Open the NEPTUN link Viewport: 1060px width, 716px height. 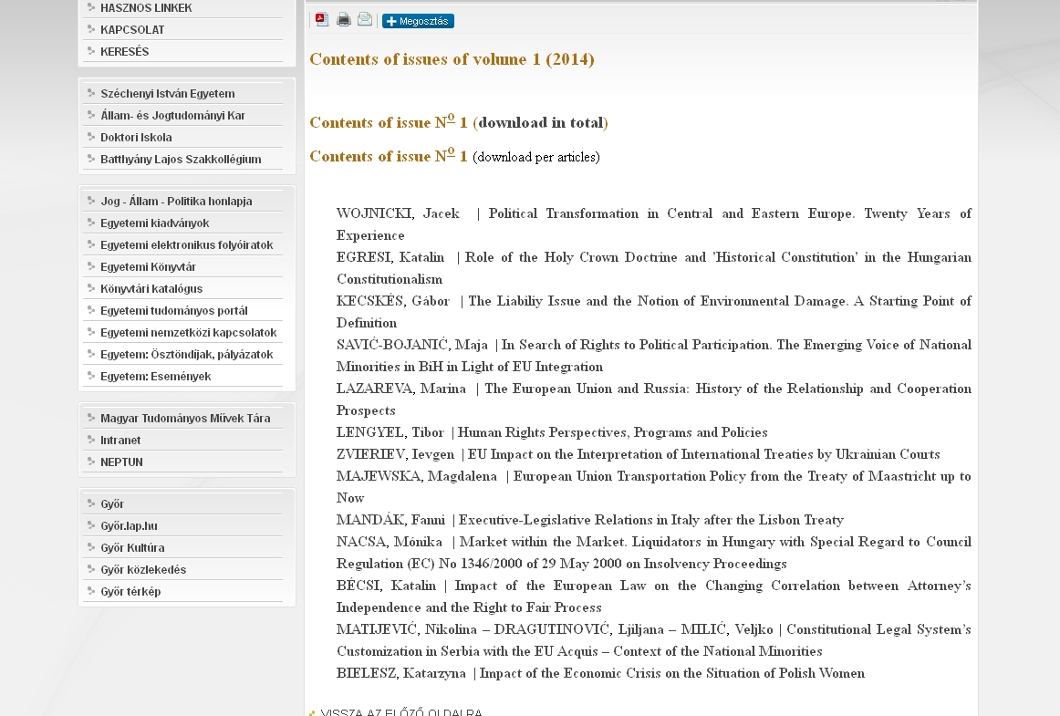point(121,462)
